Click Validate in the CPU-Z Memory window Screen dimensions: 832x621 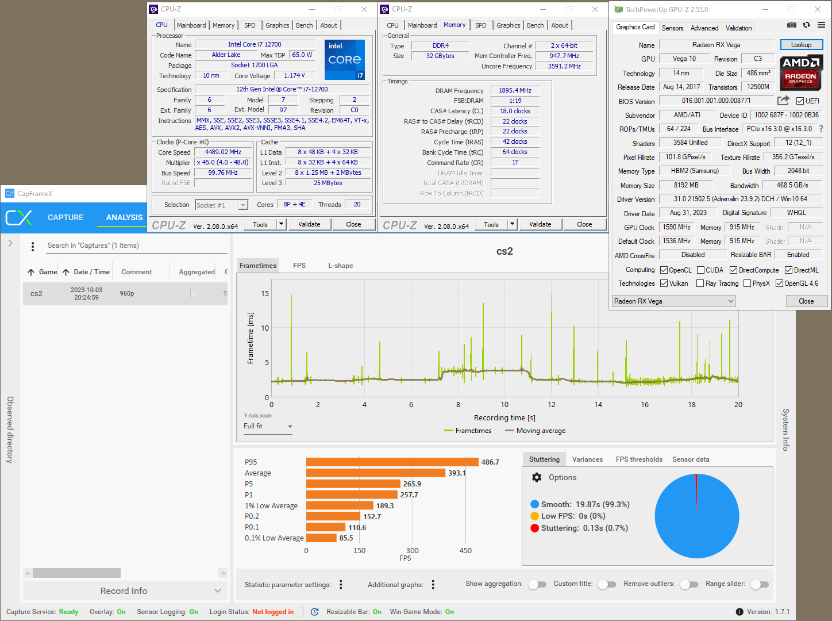[540, 224]
